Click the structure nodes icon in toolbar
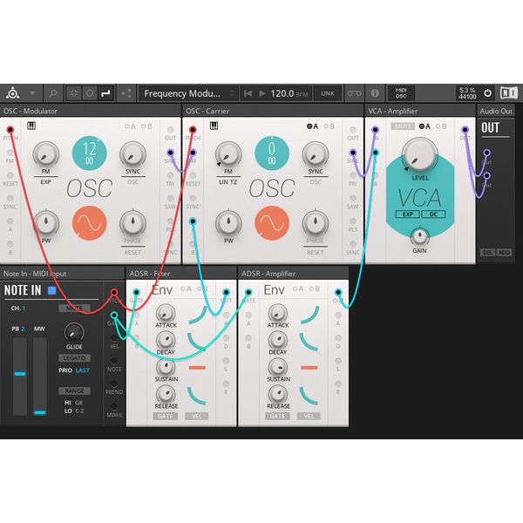 pos(126,93)
